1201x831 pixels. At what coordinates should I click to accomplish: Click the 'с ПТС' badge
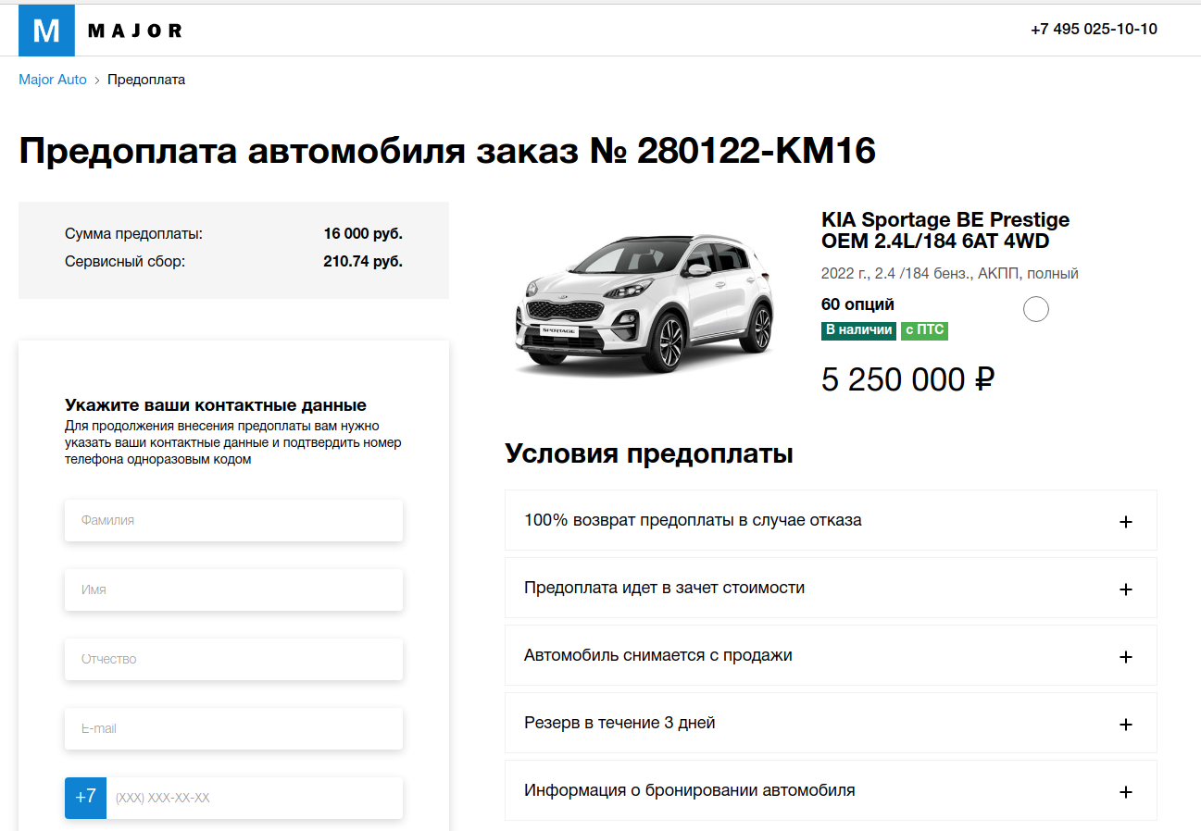pos(924,330)
